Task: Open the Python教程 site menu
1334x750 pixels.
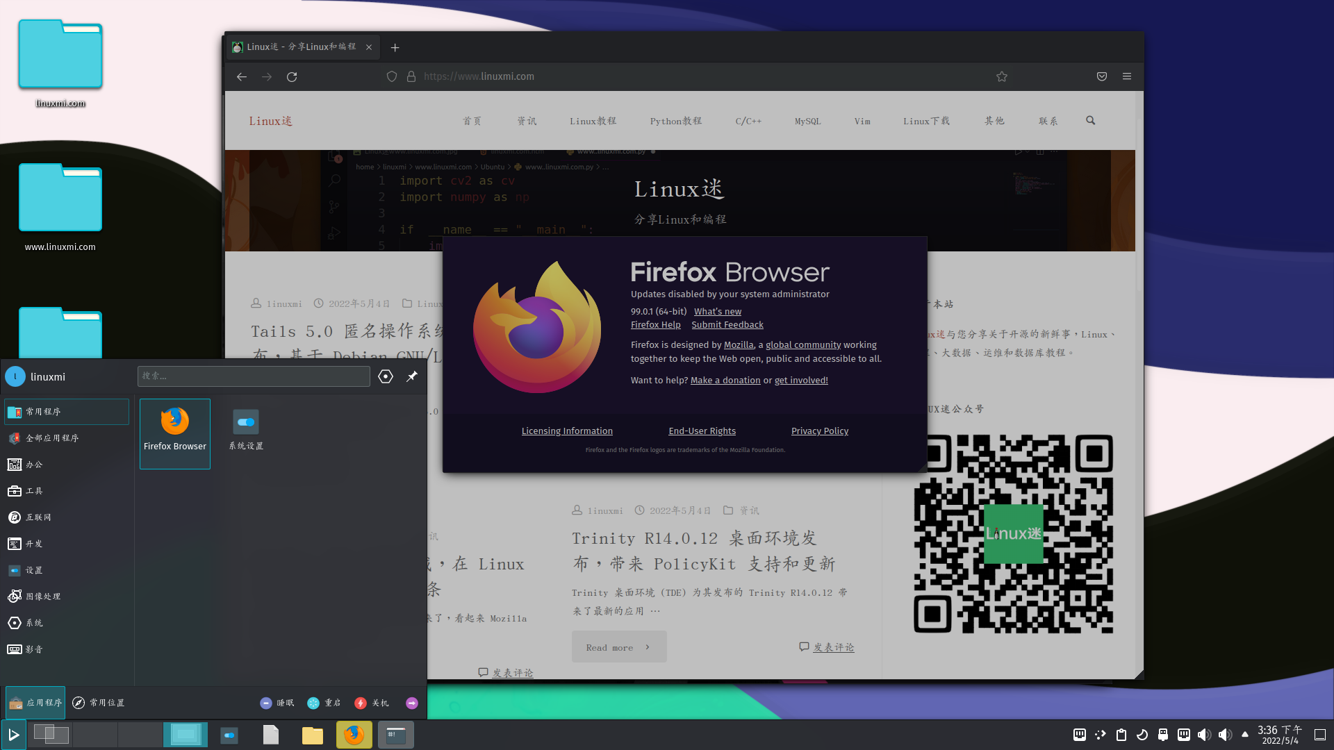Action: 676,121
